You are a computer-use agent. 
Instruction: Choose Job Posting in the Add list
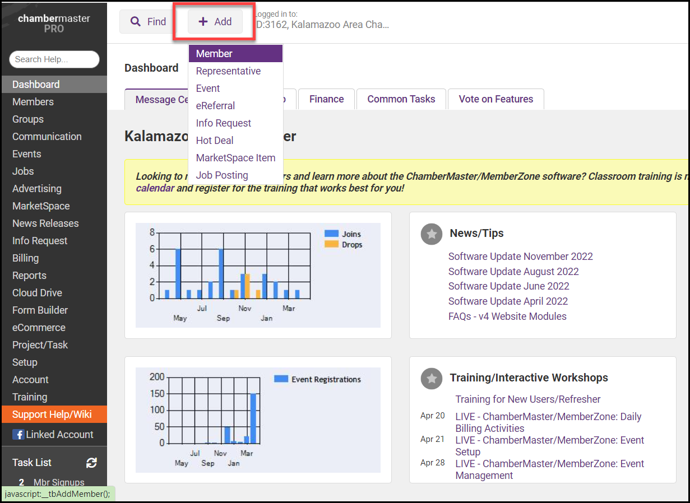click(222, 175)
